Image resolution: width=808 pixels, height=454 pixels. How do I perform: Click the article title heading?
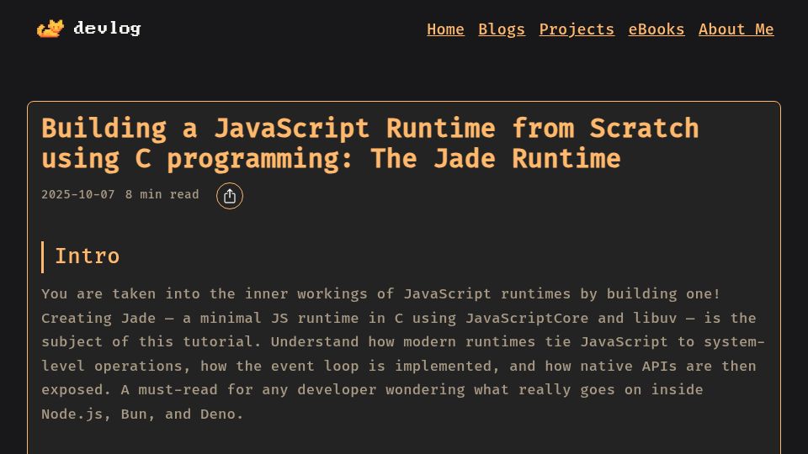370,143
